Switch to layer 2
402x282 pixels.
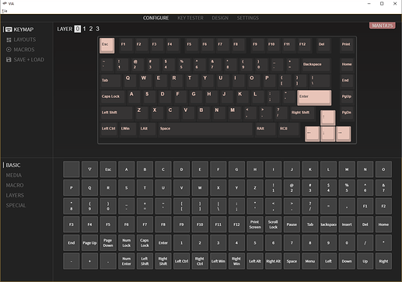tap(91, 29)
